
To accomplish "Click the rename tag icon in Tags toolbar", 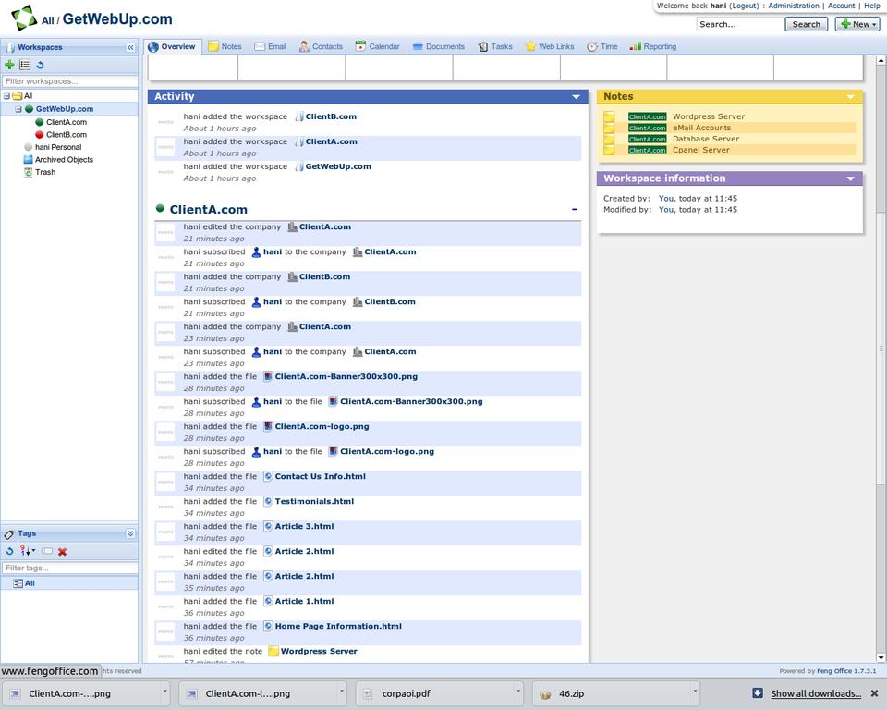I will point(47,552).
